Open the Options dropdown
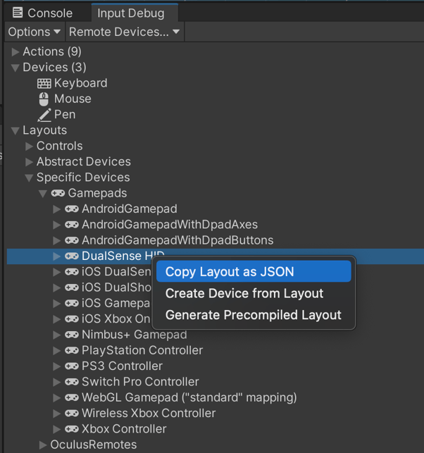 tap(34, 32)
